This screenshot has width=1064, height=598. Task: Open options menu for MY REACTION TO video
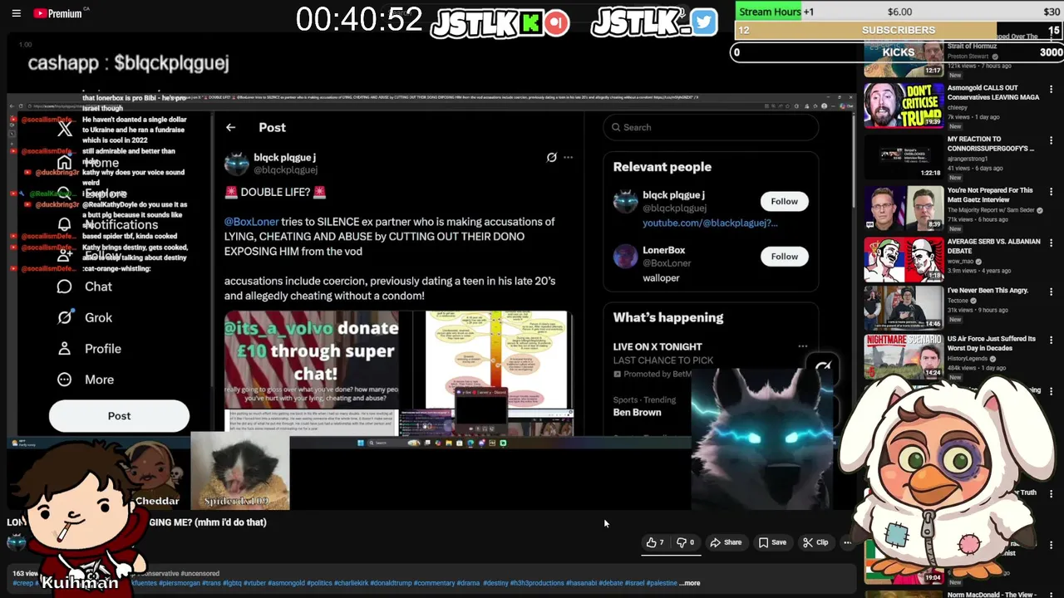tap(1052, 140)
